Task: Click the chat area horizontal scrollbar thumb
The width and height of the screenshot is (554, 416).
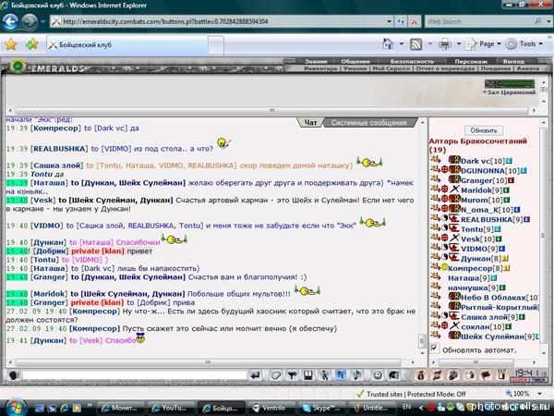Action: (208, 362)
